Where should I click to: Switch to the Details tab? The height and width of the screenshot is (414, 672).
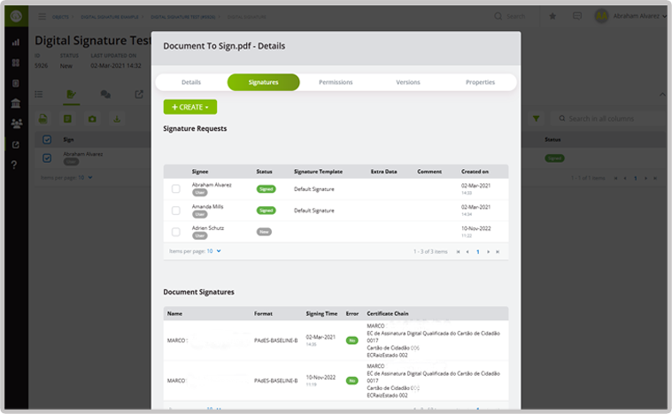[x=190, y=82]
